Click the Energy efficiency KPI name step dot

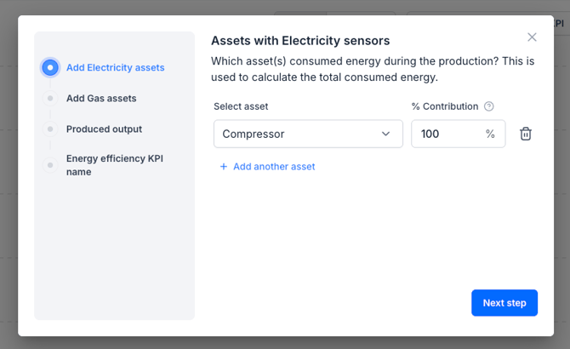point(50,165)
